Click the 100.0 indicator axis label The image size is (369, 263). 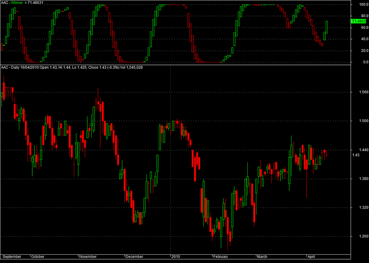tap(363, 4)
